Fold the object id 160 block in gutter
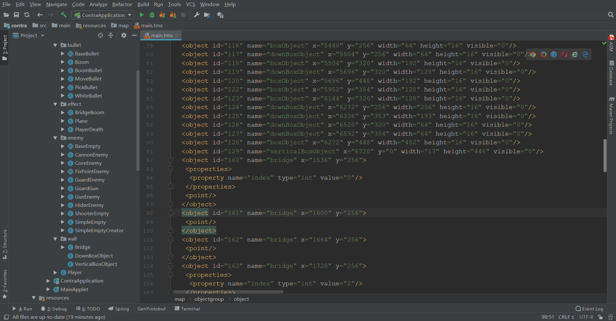Screen dimensions: 616x321 (x=171, y=160)
